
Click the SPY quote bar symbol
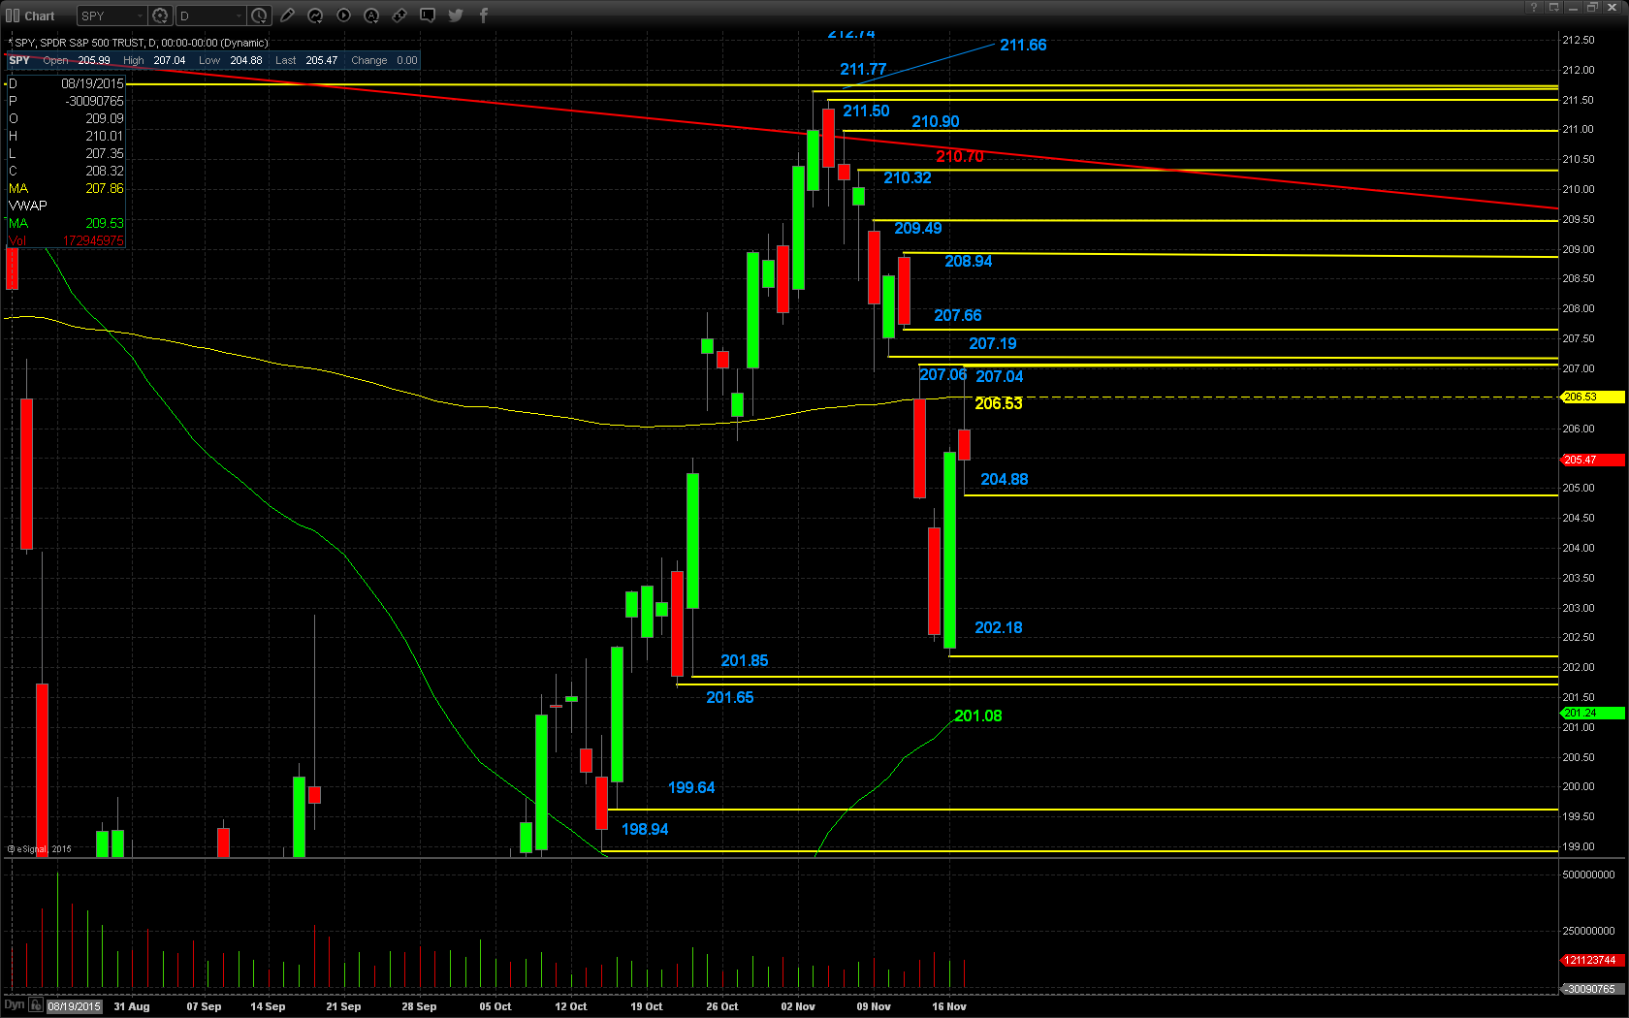(19, 60)
